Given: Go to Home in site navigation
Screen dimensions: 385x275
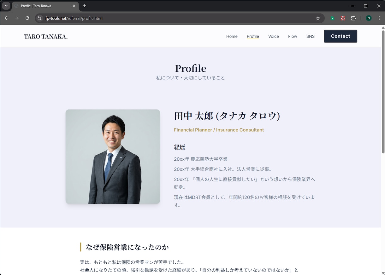Looking at the screenshot, I should pyautogui.click(x=232, y=36).
